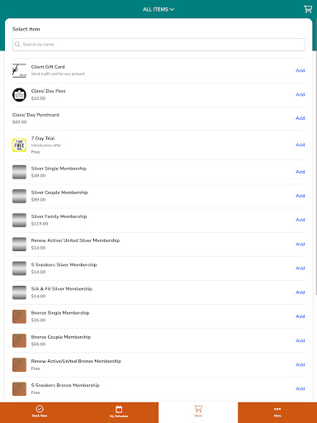Click the Silver Couple Membership silver swatch
Image resolution: width=317 pixels, height=423 pixels.
pyautogui.click(x=19, y=196)
